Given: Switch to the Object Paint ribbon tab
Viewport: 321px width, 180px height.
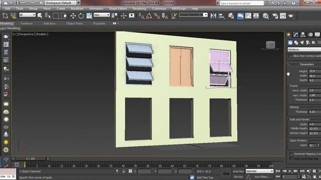Looking at the screenshot, I should point(74,23).
